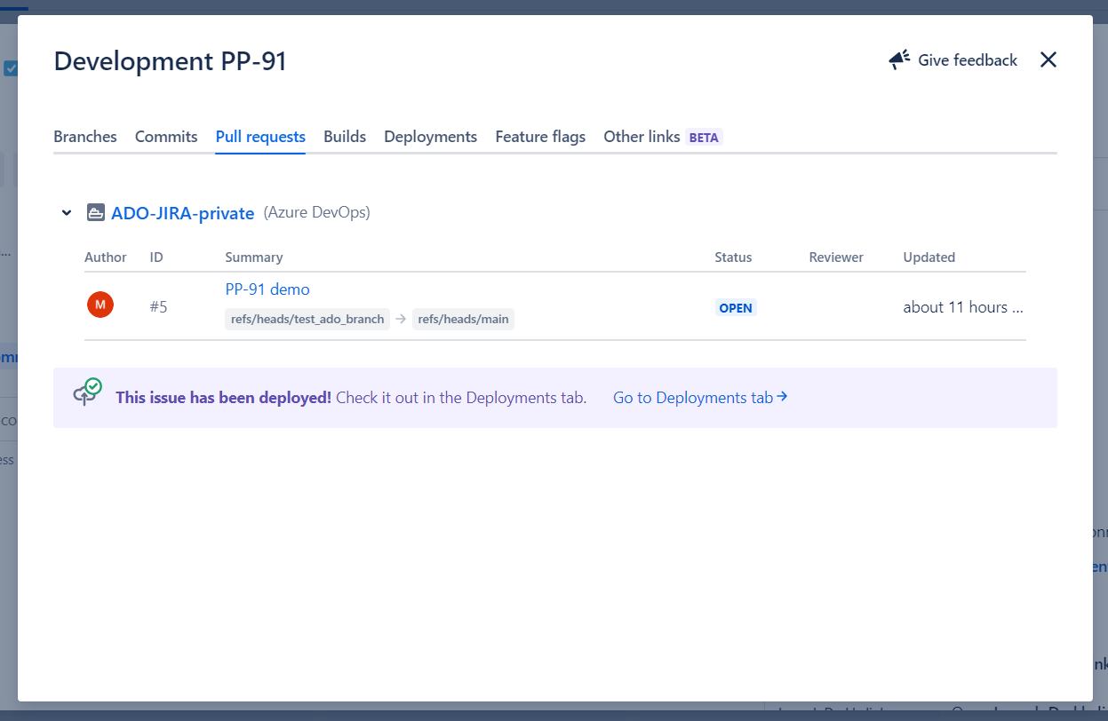Screen dimensions: 1108x721
Task: Collapse the ADO-JIRA-private repository section
Action: (x=66, y=212)
